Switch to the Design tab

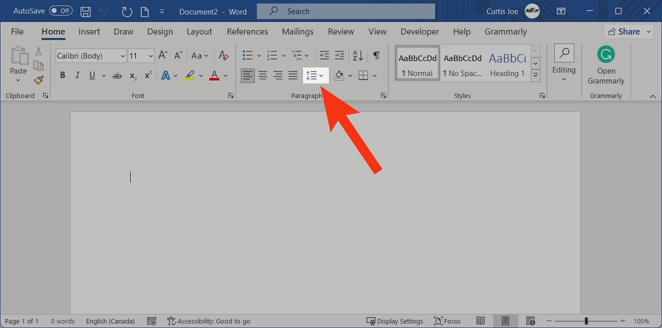tap(160, 31)
